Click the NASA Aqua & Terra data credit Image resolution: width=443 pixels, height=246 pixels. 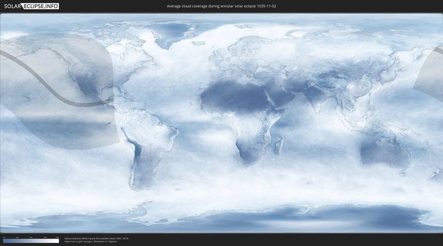96,238
